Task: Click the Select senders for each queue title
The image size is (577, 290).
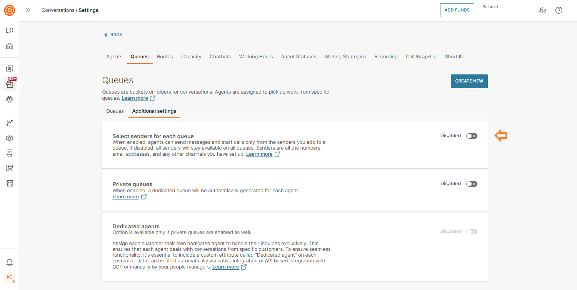Action: pyautogui.click(x=153, y=136)
